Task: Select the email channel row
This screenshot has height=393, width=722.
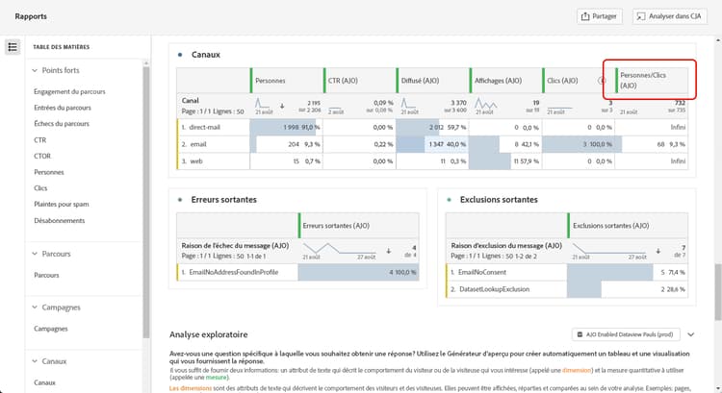Action: click(x=432, y=144)
